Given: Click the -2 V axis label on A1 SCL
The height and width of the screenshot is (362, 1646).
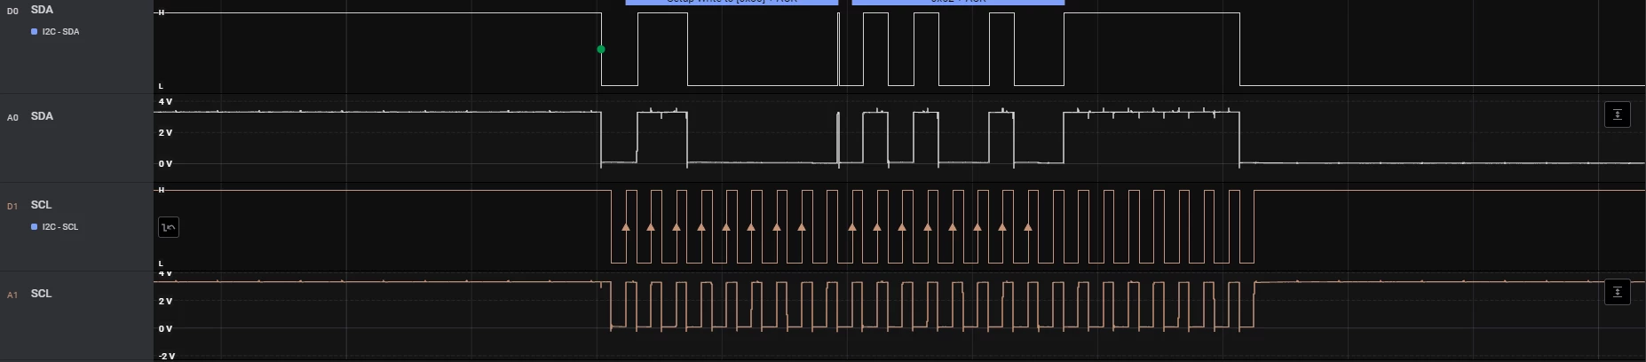Looking at the screenshot, I should click(166, 356).
